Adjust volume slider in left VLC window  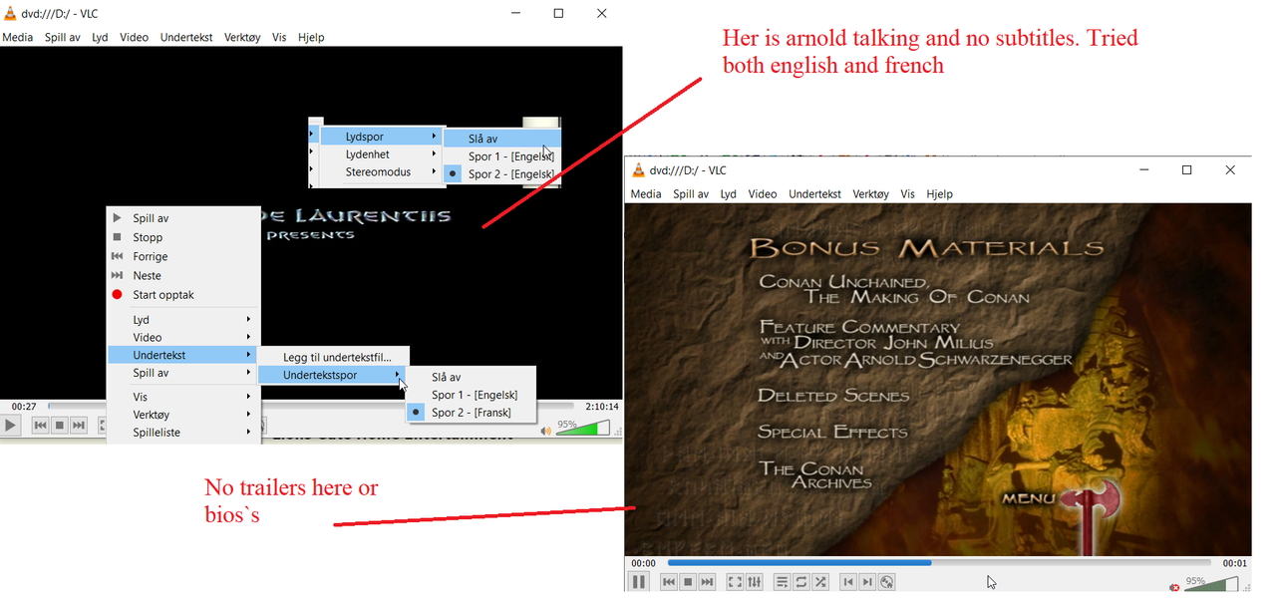tap(582, 428)
